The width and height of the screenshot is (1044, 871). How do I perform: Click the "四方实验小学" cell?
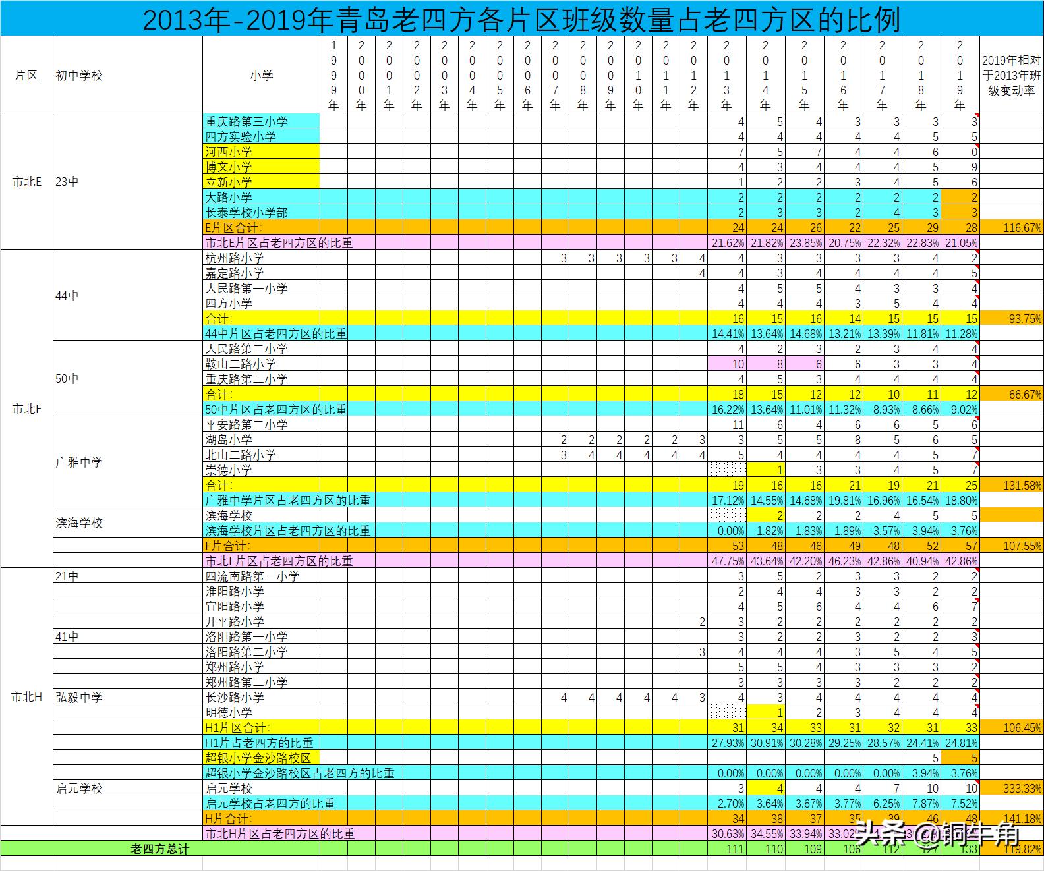click(x=262, y=136)
